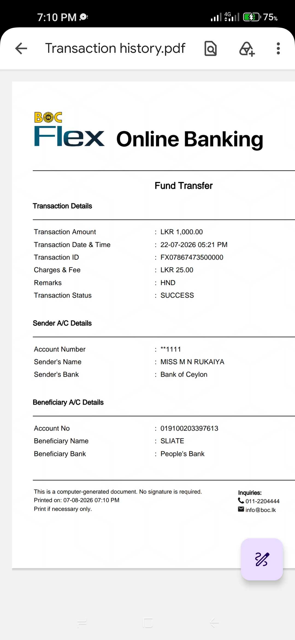Tap the Transaction history.pdf title
This screenshot has width=295, height=640.
point(115,48)
